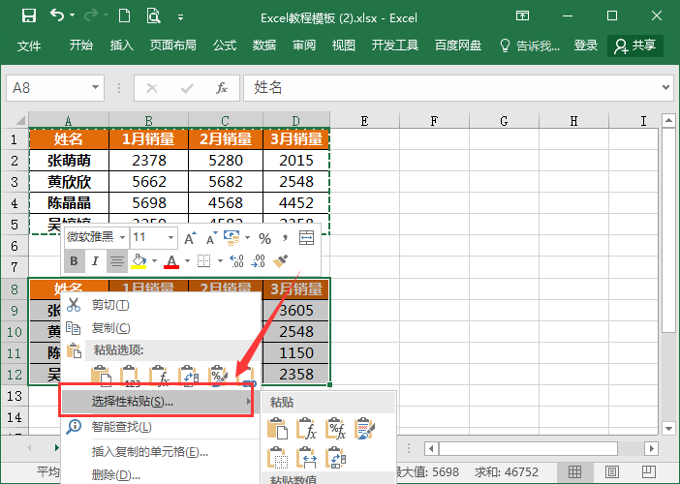This screenshot has width=680, height=484.
Task: Click Increase Decimal in the mini toolbar
Action: coord(236,260)
